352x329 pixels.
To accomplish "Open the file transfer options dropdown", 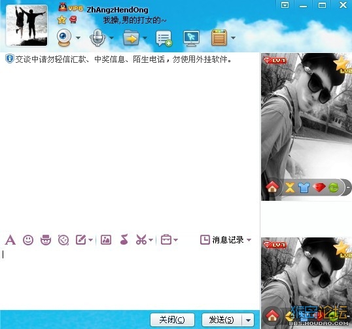I will click(145, 38).
